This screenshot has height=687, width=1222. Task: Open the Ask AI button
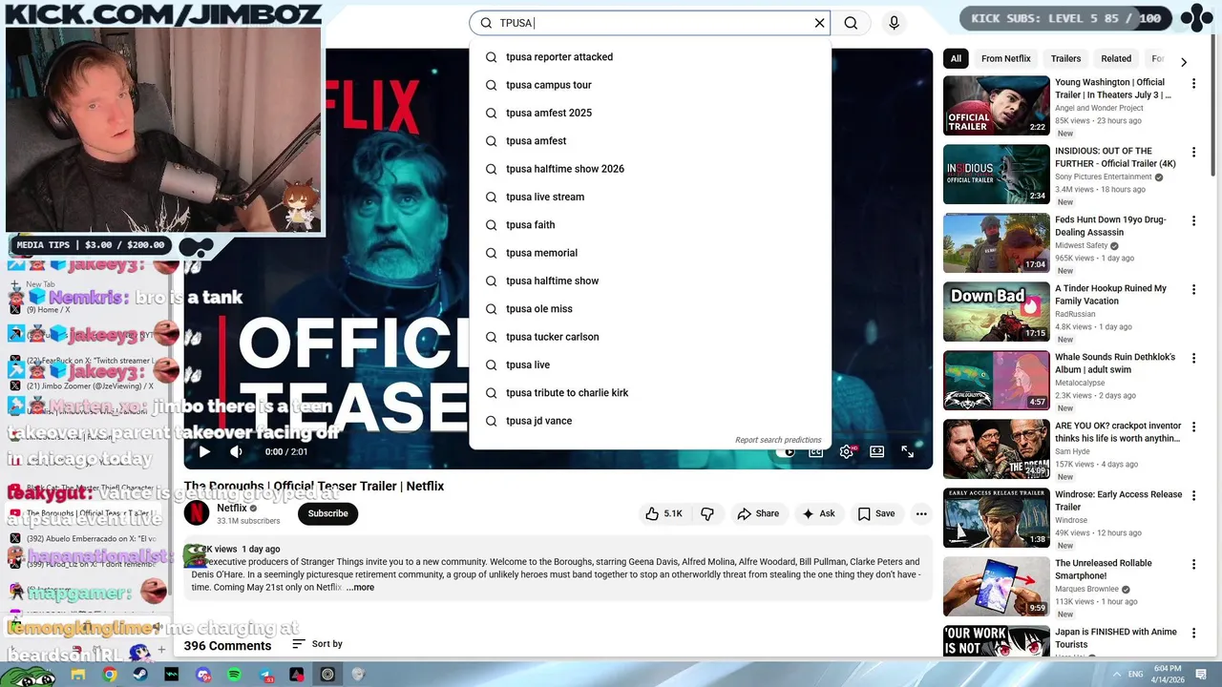point(818,513)
